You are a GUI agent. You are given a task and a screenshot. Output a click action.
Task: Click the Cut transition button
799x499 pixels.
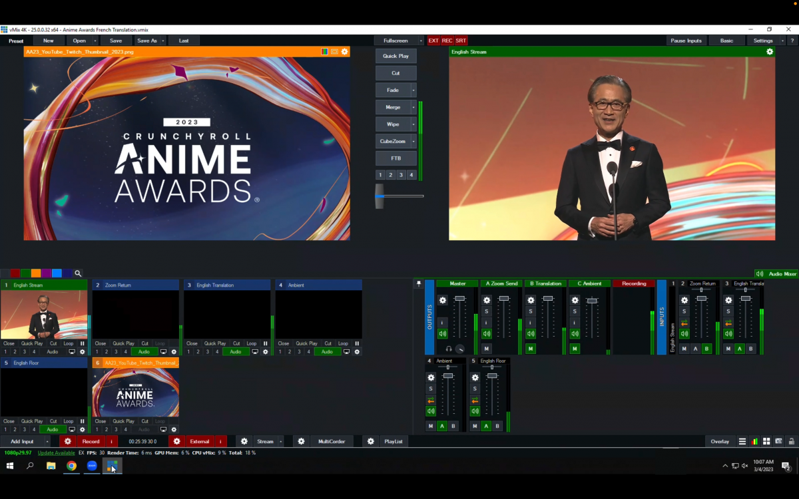click(396, 73)
